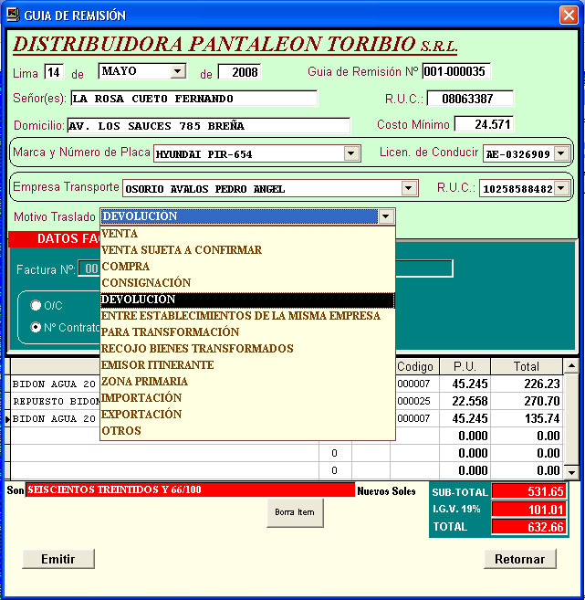The width and height of the screenshot is (585, 600).
Task: Click the window icon in title bar
Action: coord(12,15)
